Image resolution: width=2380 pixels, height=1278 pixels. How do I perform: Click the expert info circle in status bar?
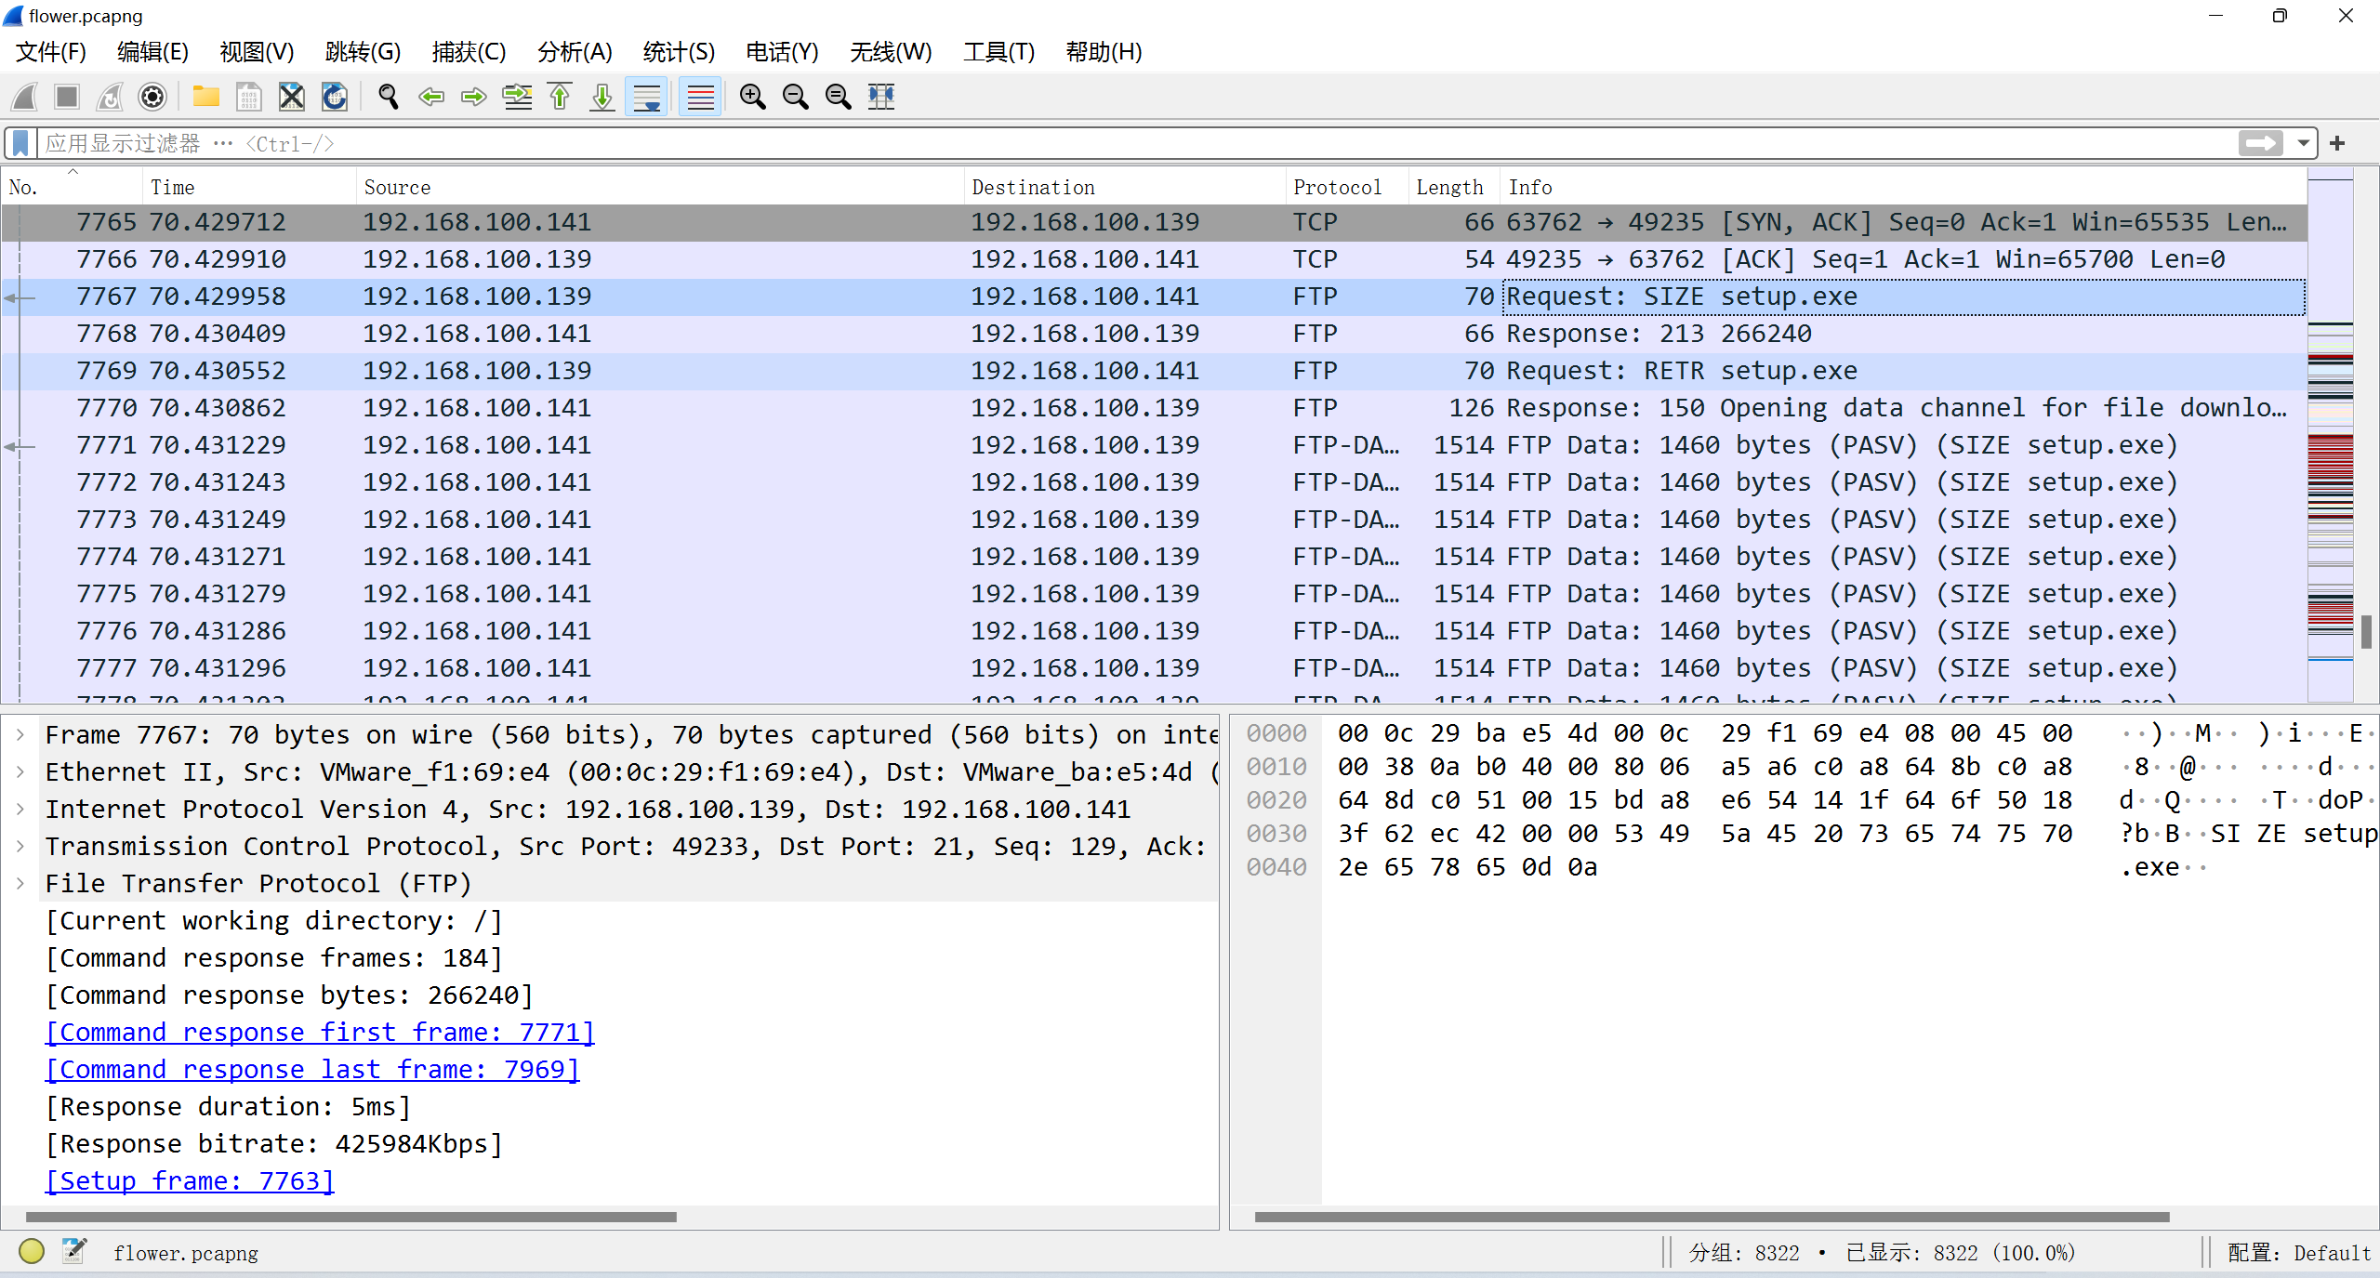tap(32, 1252)
